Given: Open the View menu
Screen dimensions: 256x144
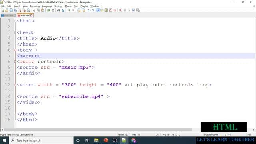Looking at the screenshot, I should pyautogui.click(x=25, y=6).
